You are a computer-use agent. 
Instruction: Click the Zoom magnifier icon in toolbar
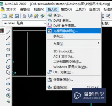[108, 16]
